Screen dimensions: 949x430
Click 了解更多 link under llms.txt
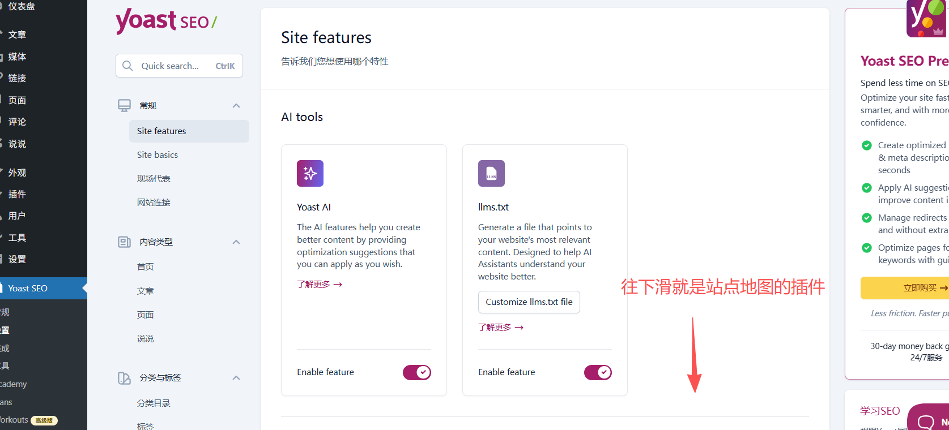tap(501, 328)
